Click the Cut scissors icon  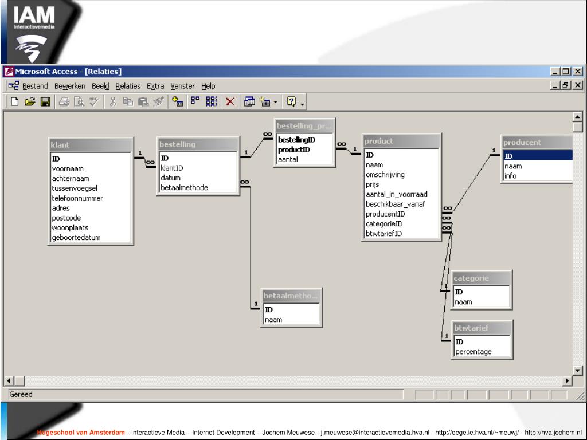113,101
